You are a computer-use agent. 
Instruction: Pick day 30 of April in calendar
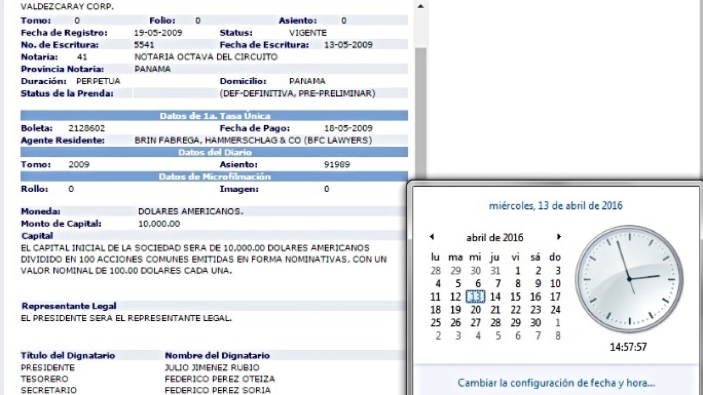[x=535, y=323]
